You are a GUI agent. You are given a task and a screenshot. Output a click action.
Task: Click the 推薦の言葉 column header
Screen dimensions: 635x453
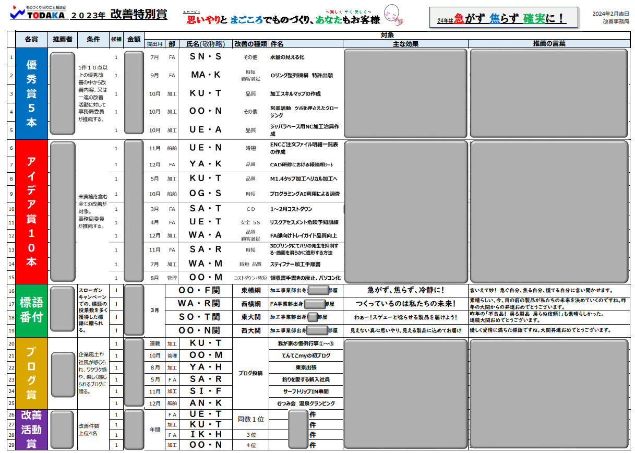549,44
